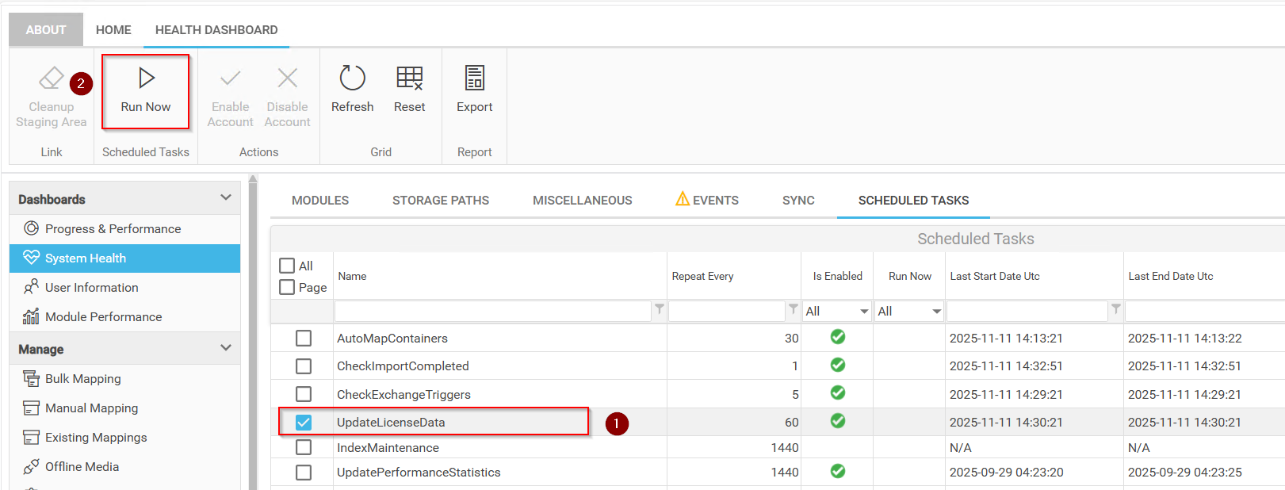Click the Refresh grid icon
The image size is (1285, 490).
(x=352, y=78)
